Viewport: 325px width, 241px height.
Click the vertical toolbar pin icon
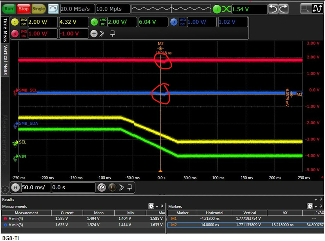click(113, 34)
